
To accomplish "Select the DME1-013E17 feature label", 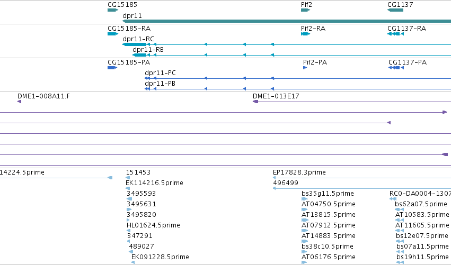I will tap(276, 96).
